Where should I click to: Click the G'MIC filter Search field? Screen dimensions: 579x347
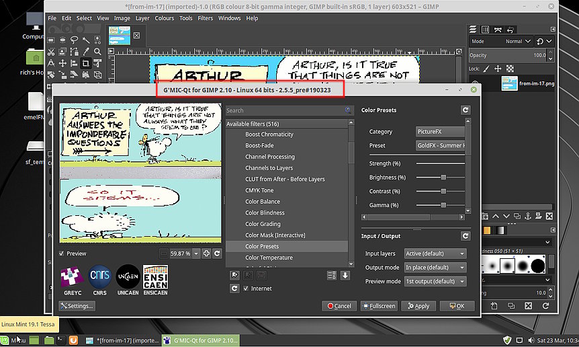point(288,110)
